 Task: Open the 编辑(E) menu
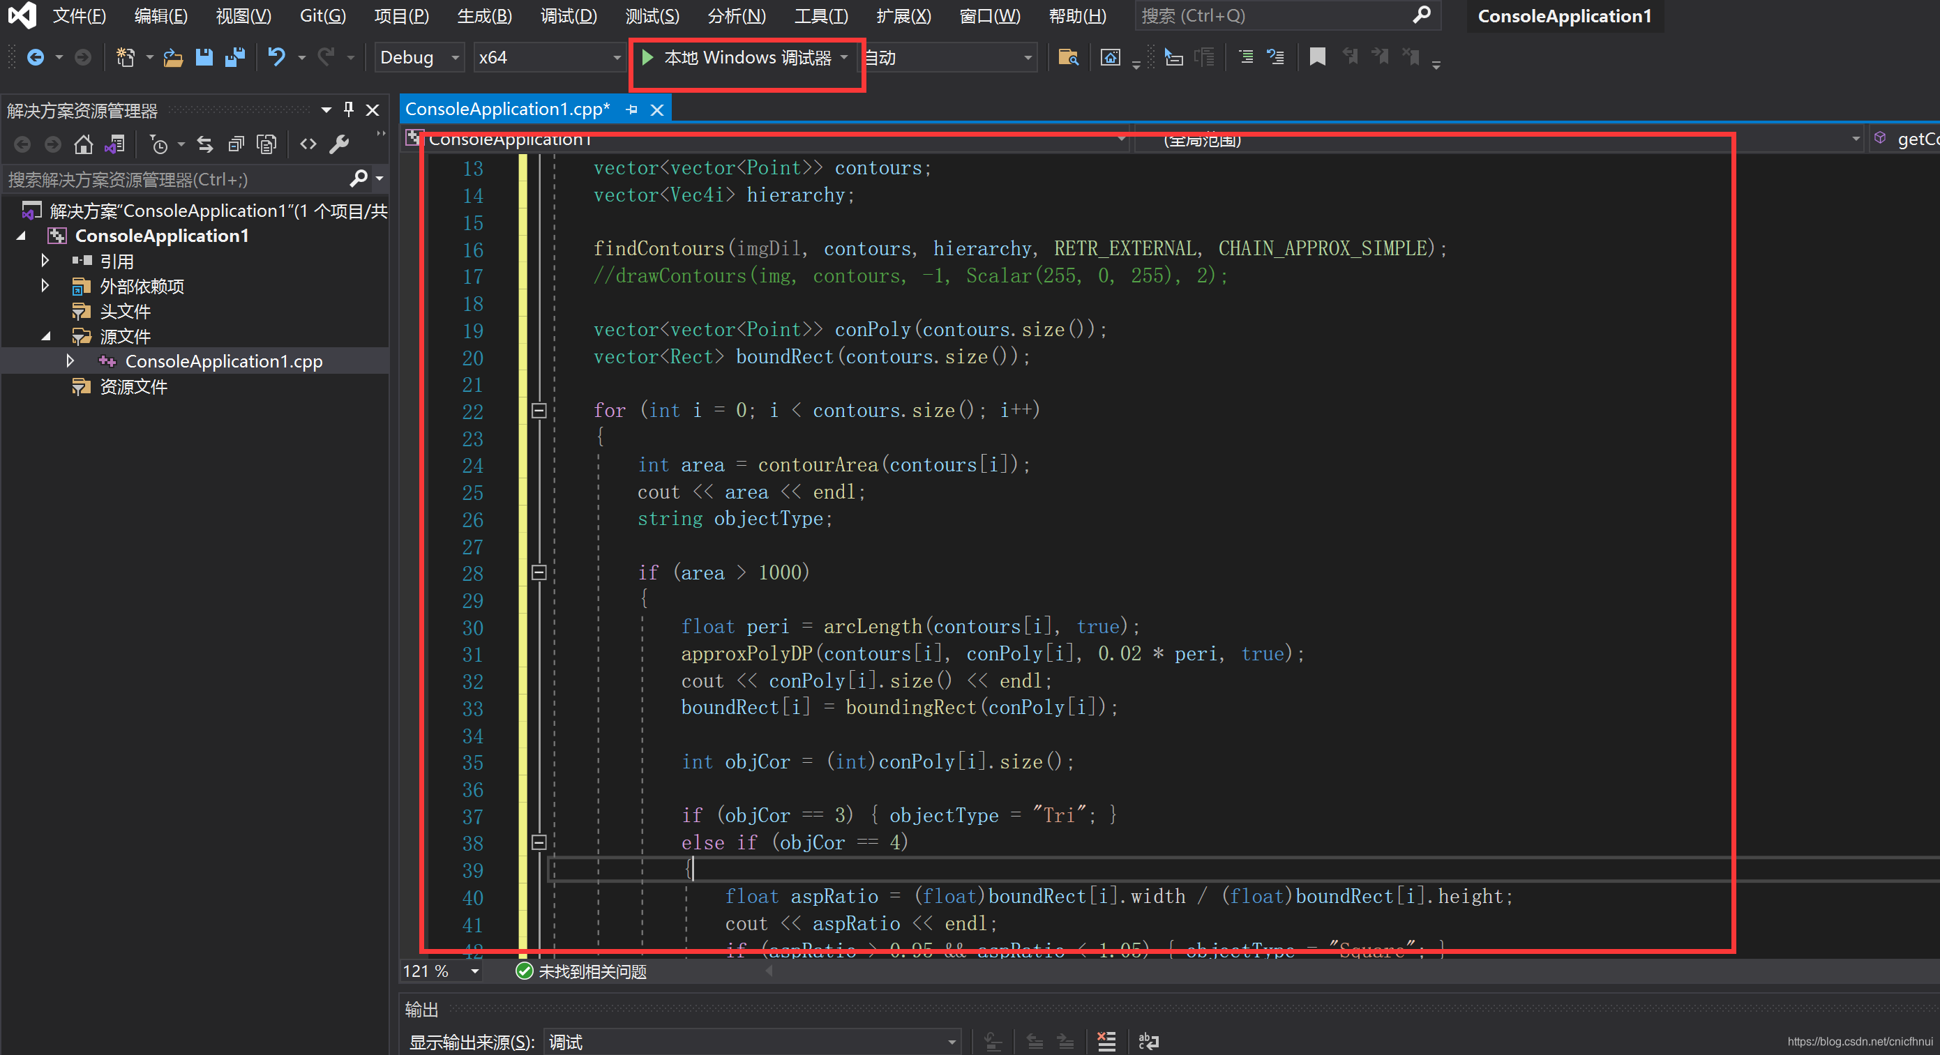tap(160, 16)
